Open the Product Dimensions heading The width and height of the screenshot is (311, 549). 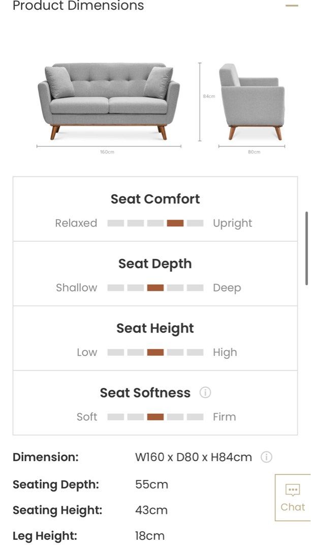click(x=79, y=7)
